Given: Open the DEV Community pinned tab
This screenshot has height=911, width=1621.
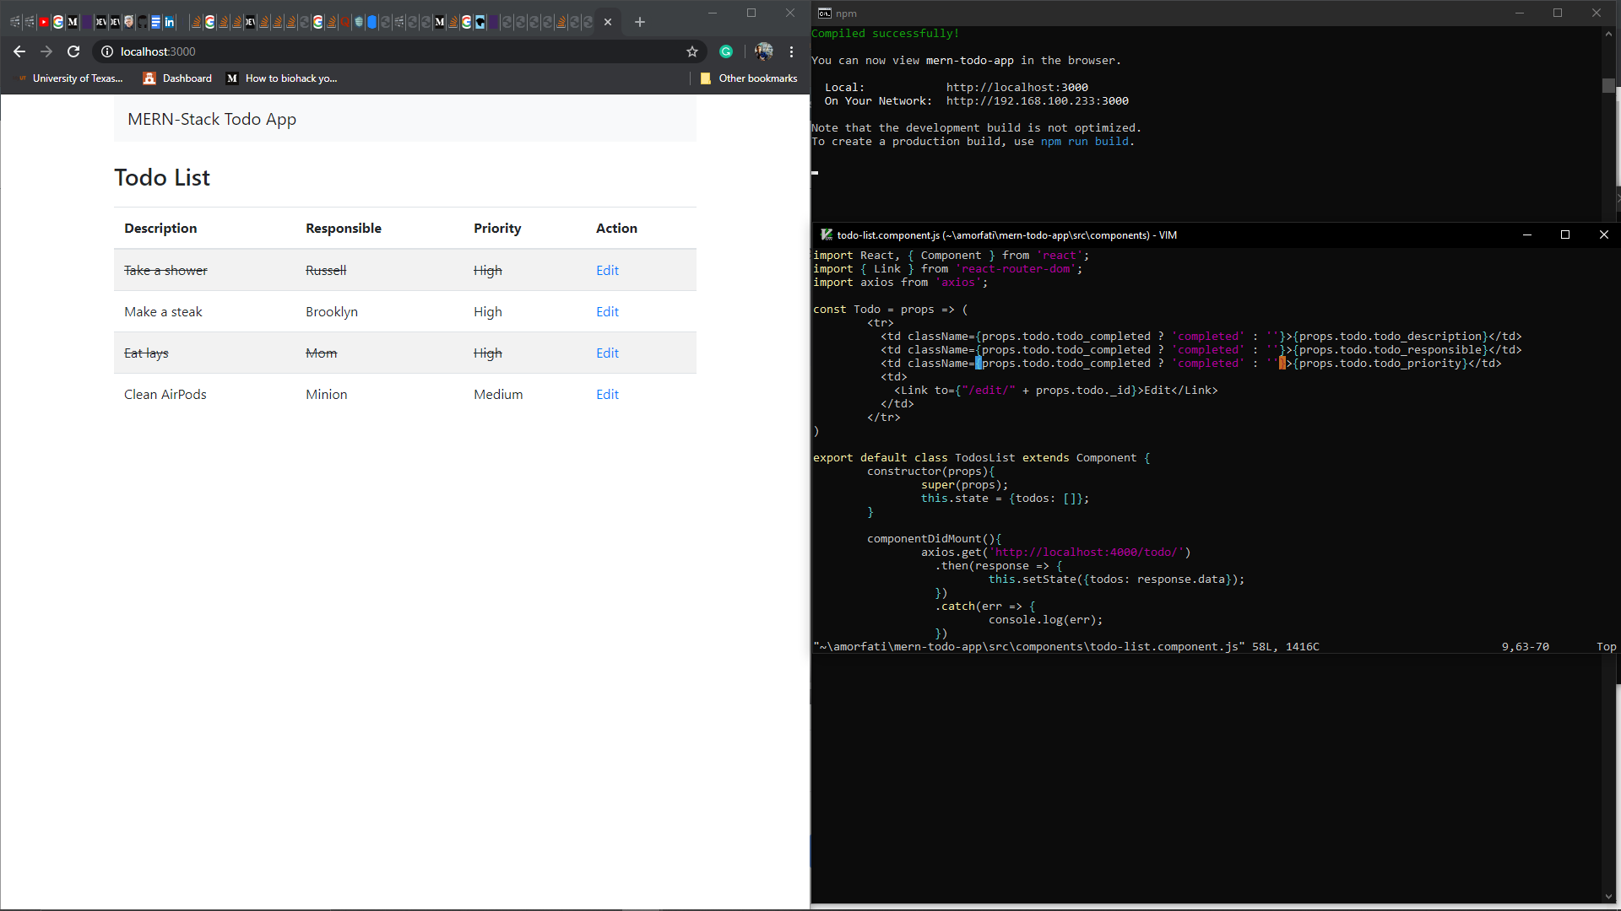Looking at the screenshot, I should point(102,23).
